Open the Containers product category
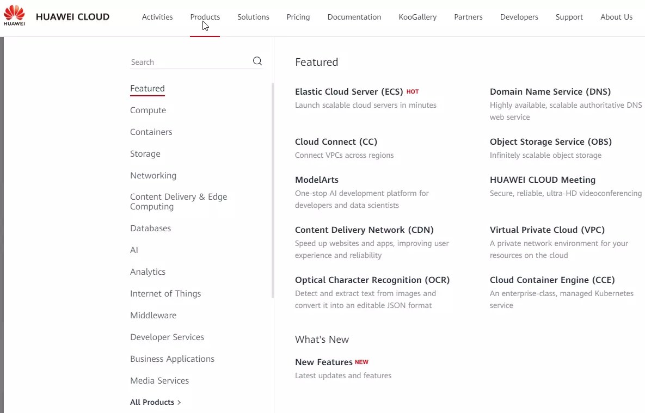The height and width of the screenshot is (413, 645). (x=151, y=132)
